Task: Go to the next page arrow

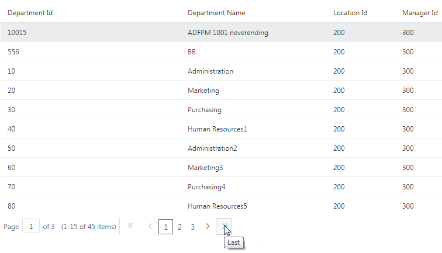Action: coord(208,226)
